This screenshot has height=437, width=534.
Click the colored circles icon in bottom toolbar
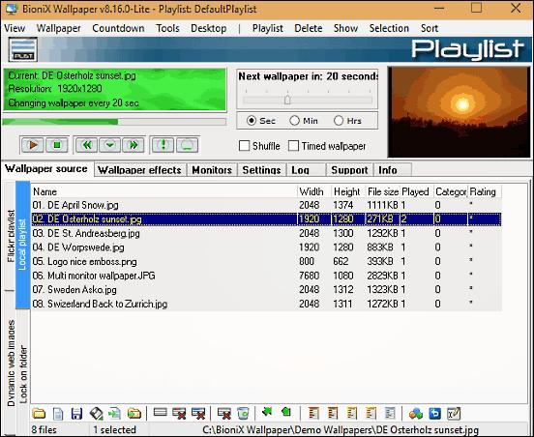click(x=415, y=414)
